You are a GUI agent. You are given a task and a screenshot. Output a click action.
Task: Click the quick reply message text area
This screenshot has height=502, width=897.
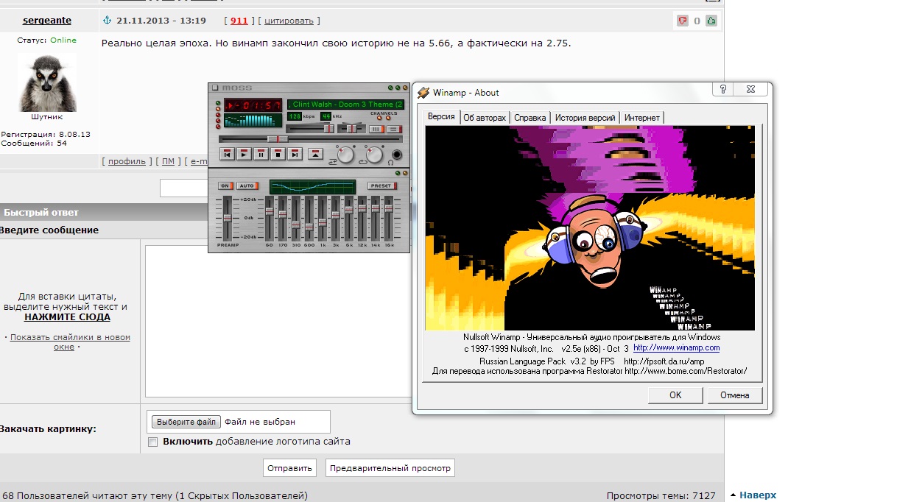coord(278,321)
